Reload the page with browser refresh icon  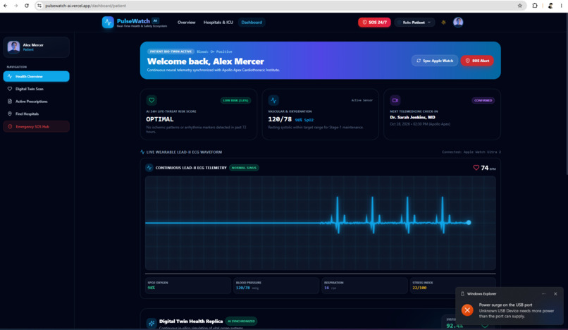[27, 6]
